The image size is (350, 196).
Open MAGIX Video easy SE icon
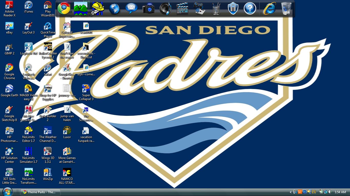click(28, 93)
